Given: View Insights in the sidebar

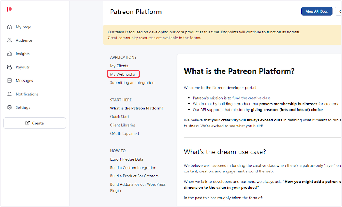Looking at the screenshot, I should pyautogui.click(x=22, y=54).
